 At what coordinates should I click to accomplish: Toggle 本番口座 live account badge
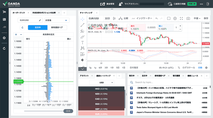click(192, 4)
